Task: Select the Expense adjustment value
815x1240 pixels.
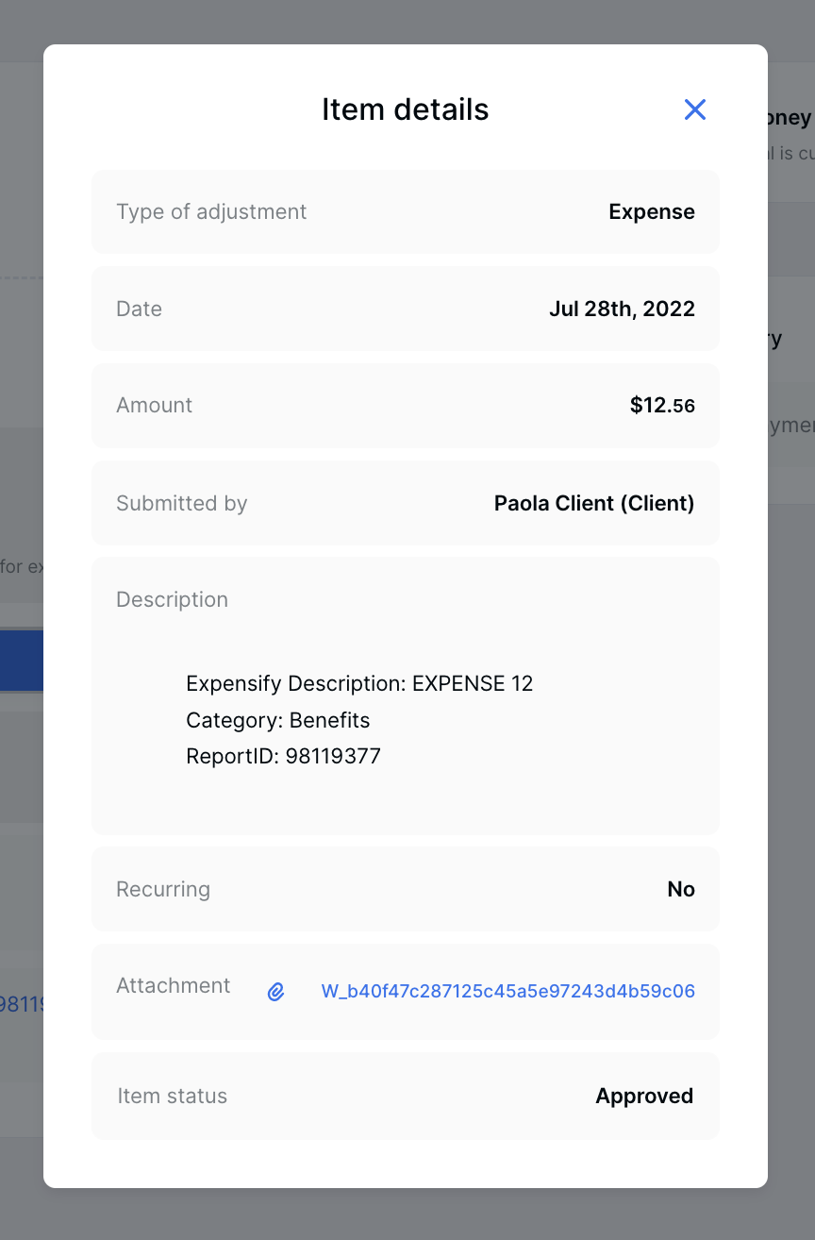Action: pos(652,212)
